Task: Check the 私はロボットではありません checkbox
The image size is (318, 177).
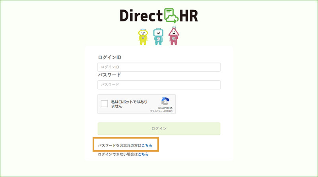Action: pos(105,104)
